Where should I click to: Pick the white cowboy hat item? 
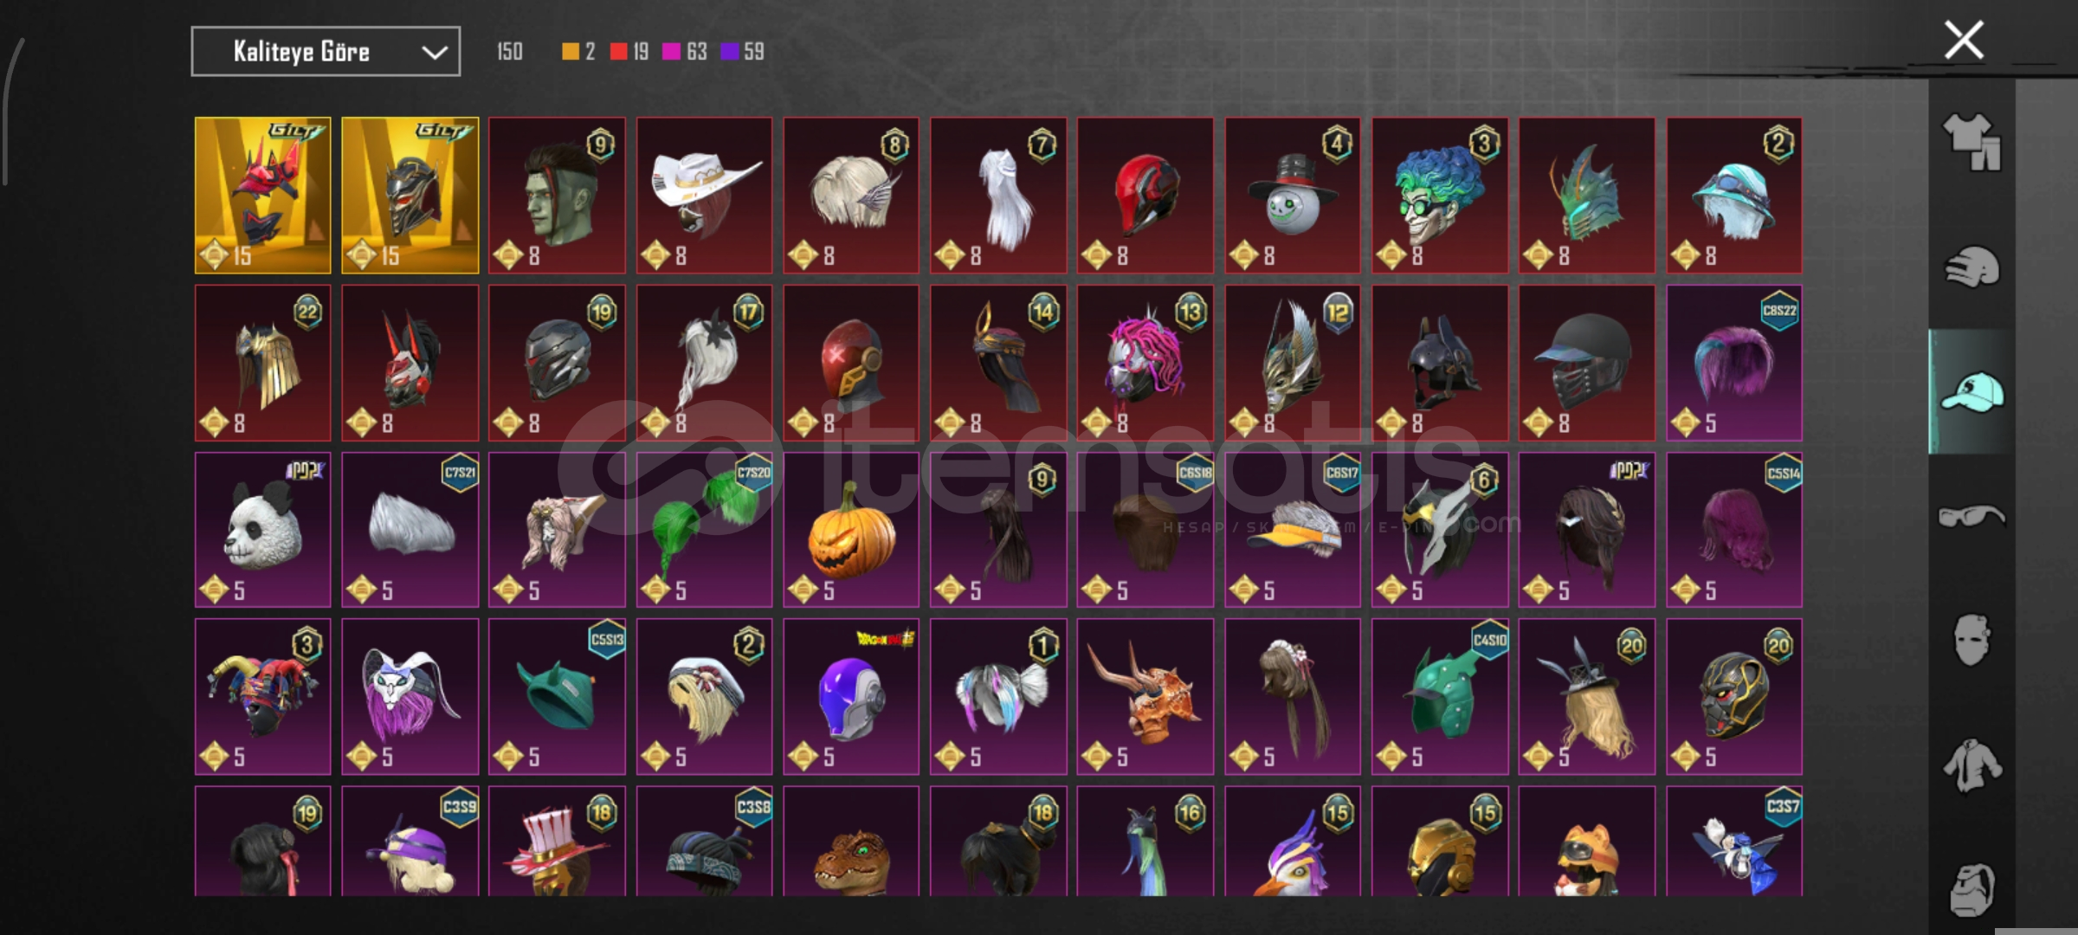[704, 195]
